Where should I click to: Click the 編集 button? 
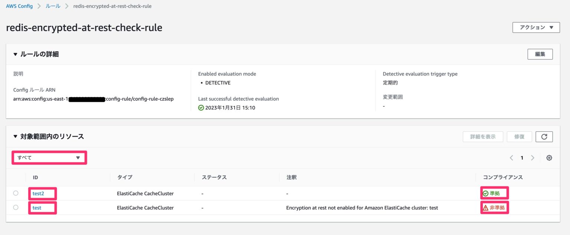pos(540,54)
